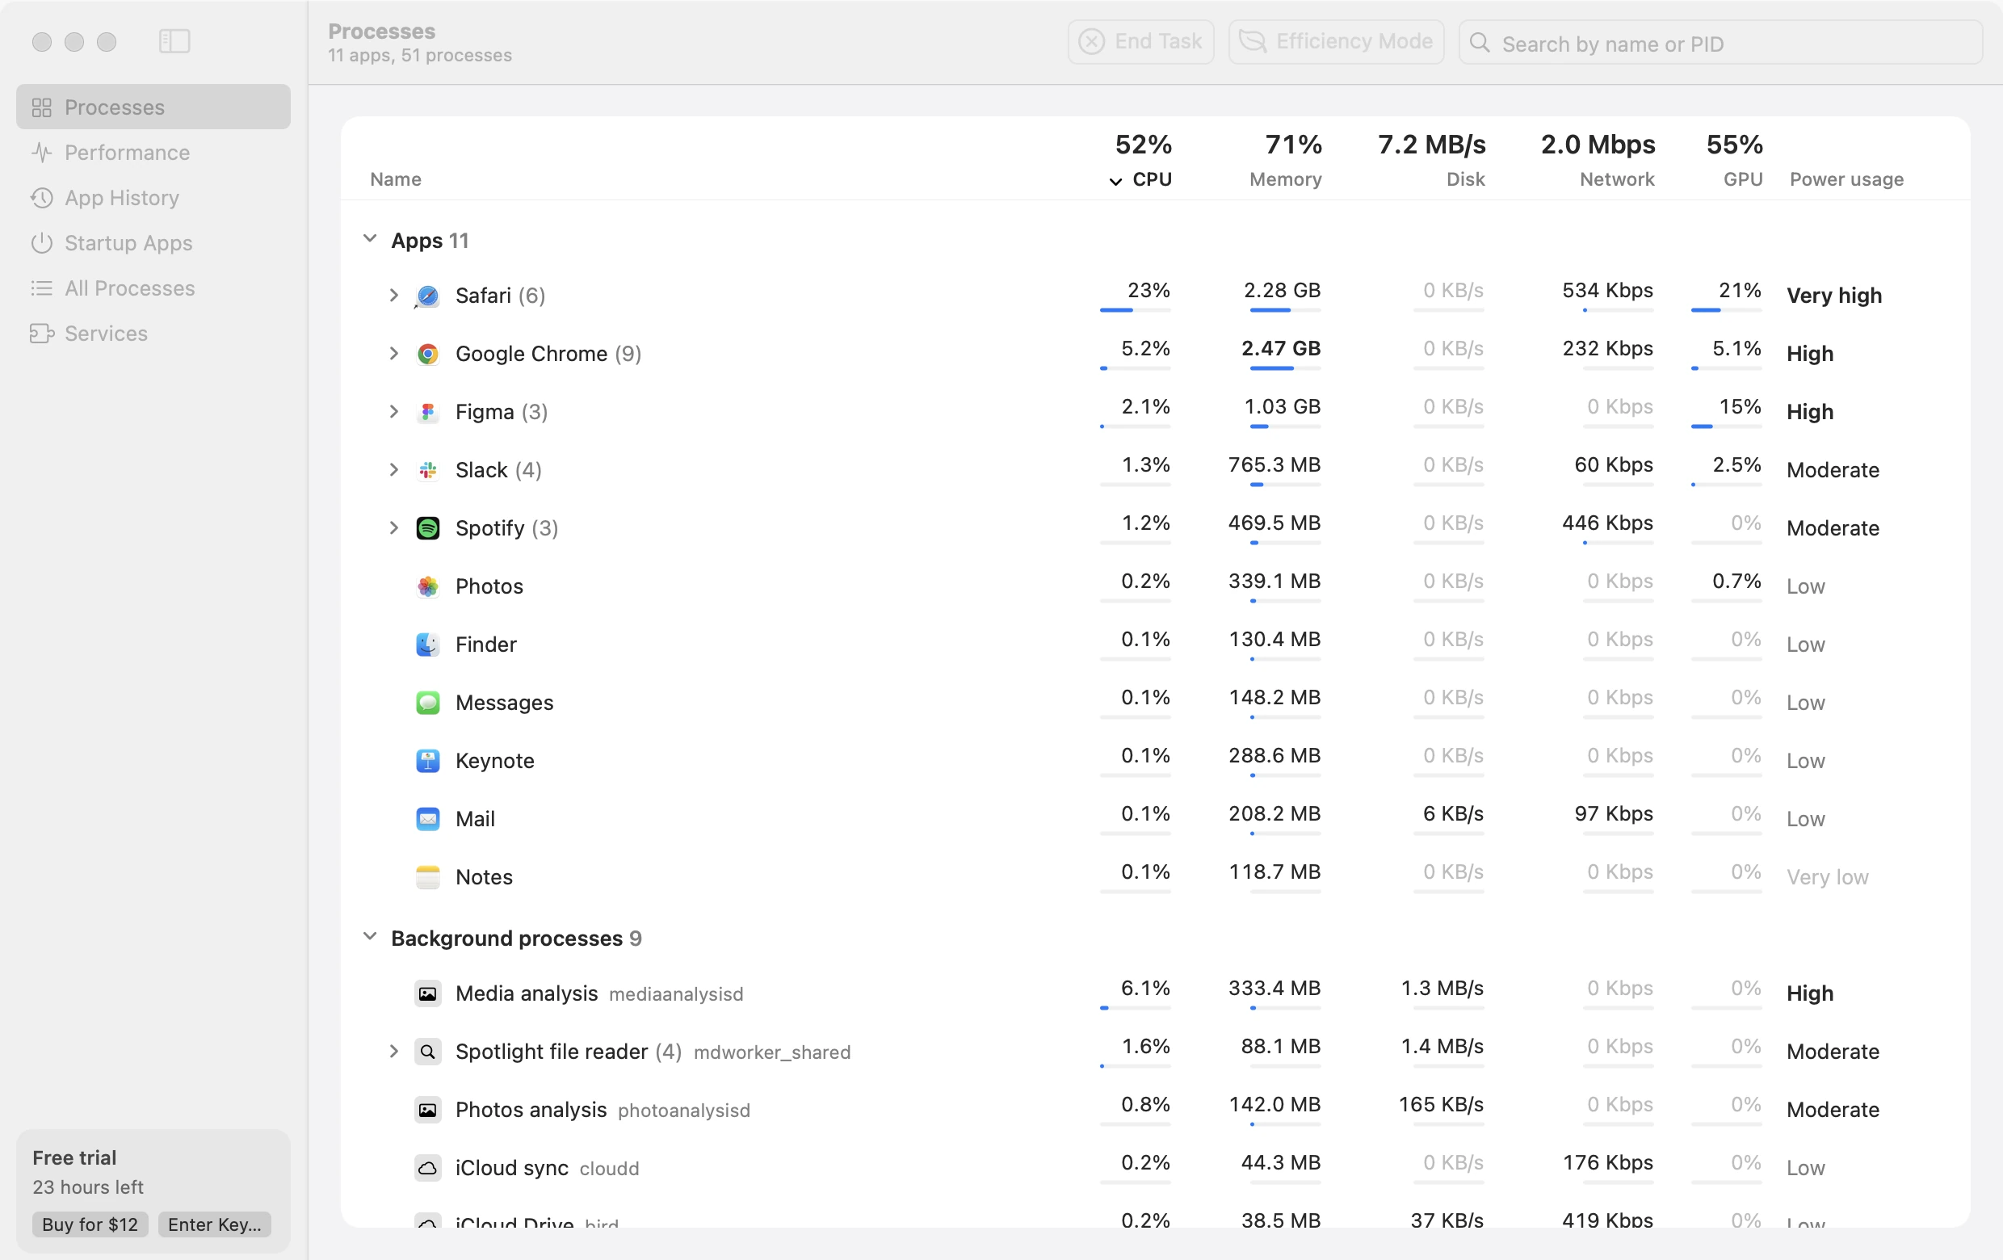Toggle the sidebar with the panel icon
2003x1260 pixels.
coord(174,41)
